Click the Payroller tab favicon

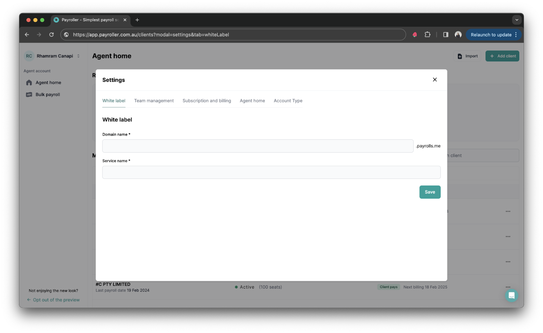pos(56,20)
